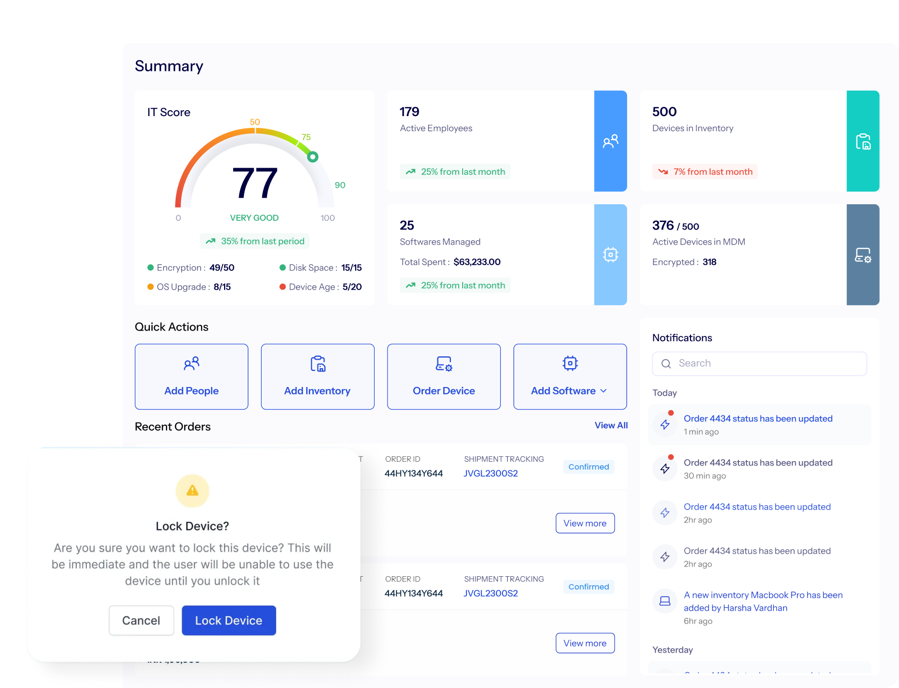Click the Total Spent $63,233.00 value
899x688 pixels.
pos(477,262)
